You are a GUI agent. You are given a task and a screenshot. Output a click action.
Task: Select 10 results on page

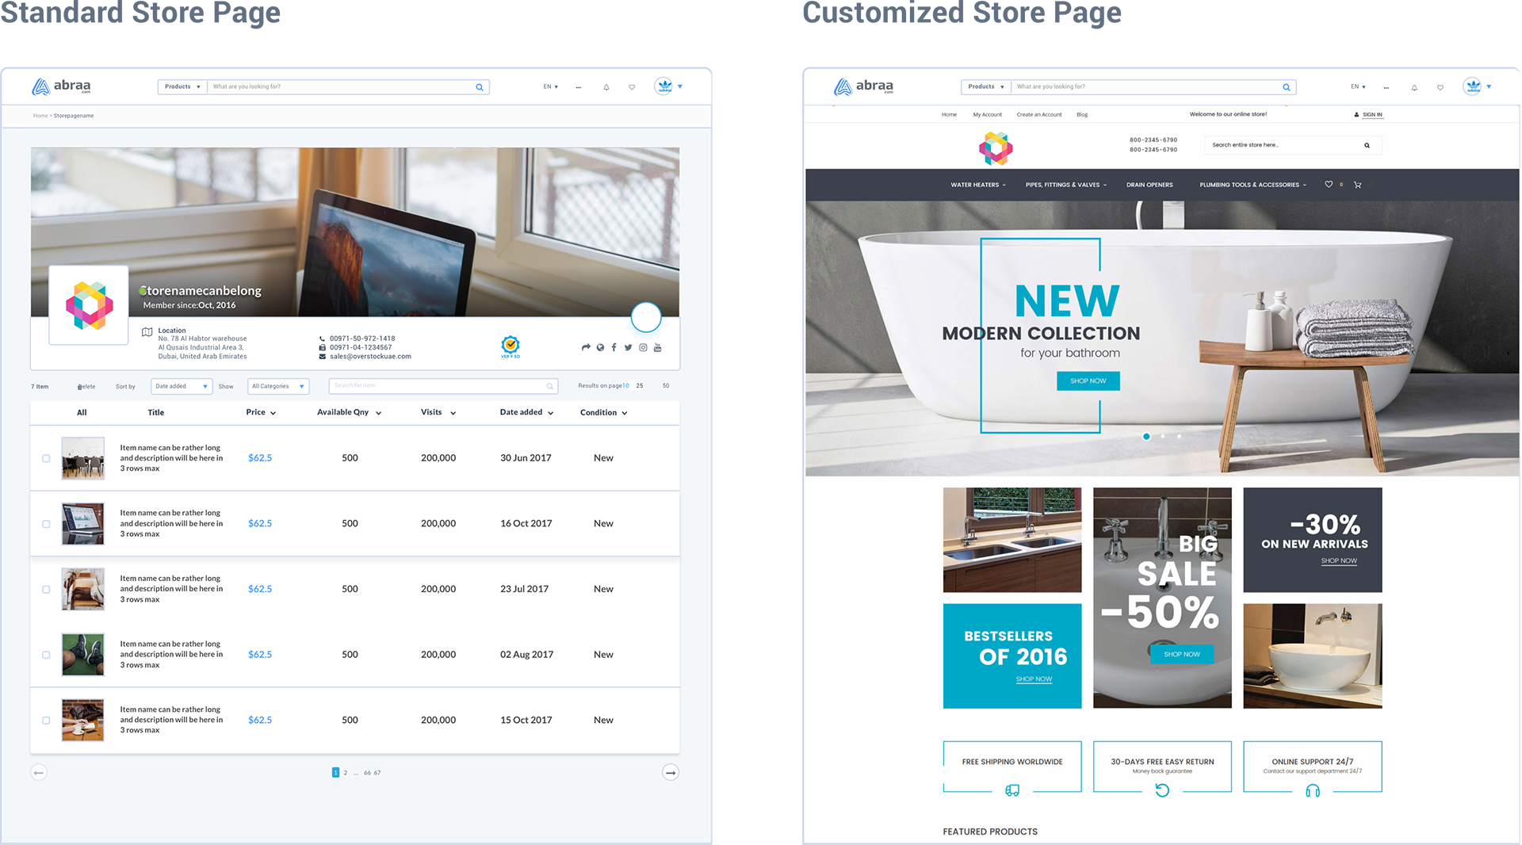tap(625, 386)
